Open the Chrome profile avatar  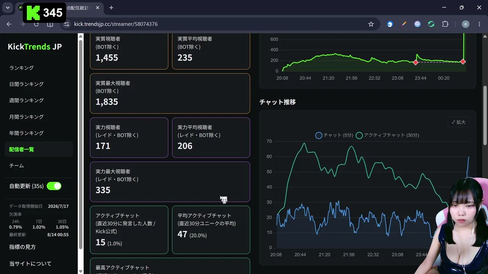tap(466, 24)
